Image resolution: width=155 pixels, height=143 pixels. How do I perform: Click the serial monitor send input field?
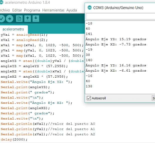point(120,16)
